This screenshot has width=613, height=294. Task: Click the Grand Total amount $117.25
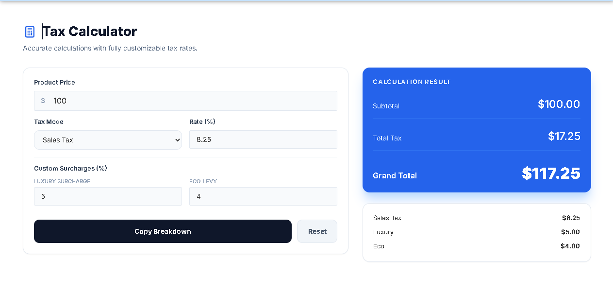point(551,173)
